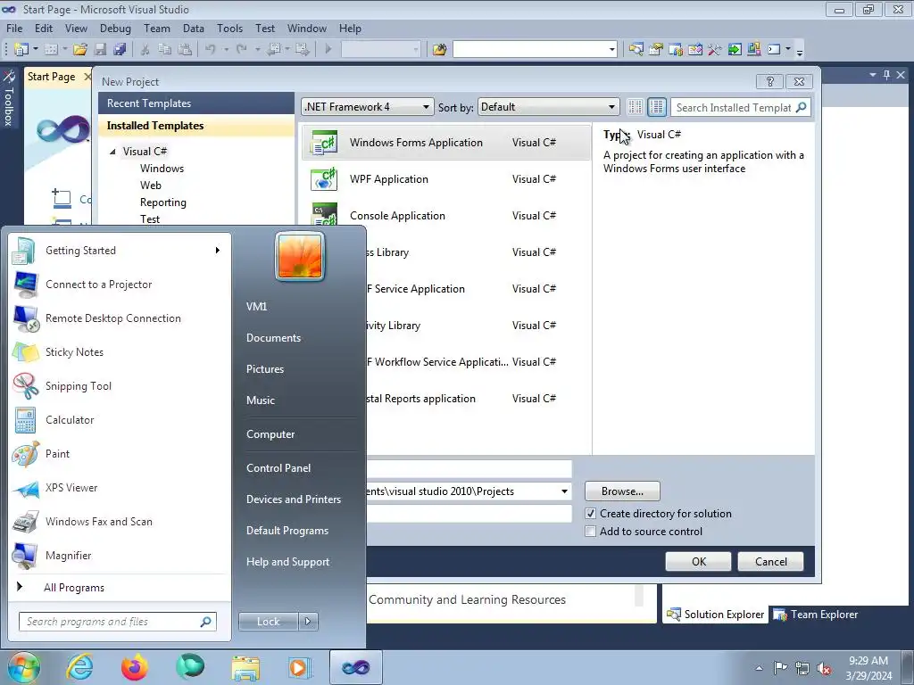Expand Getting Started submenu arrow
Viewport: 914px width, 685px height.
[218, 251]
